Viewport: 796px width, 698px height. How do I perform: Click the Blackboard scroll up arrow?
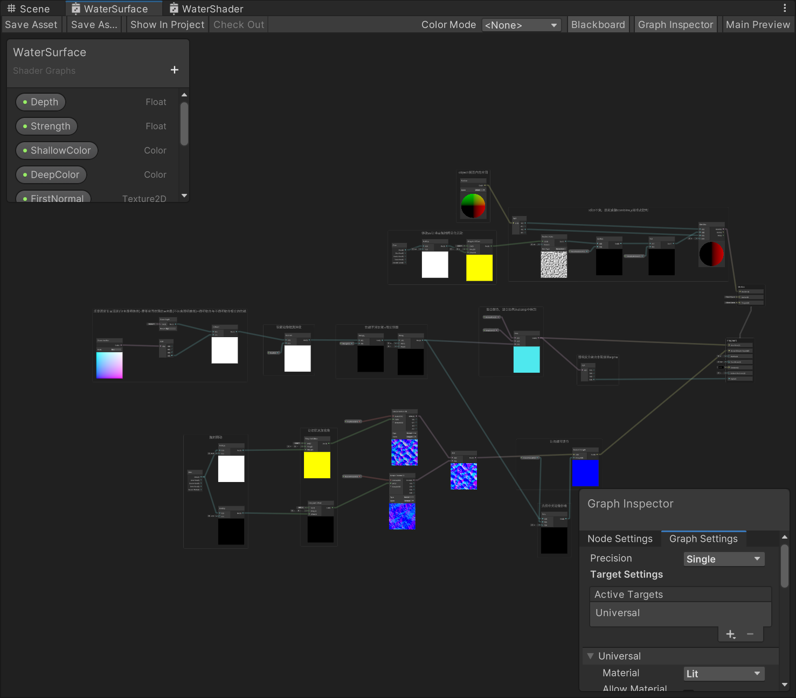(184, 95)
